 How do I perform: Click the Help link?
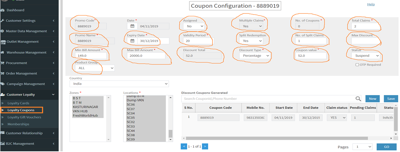coord(371,4)
